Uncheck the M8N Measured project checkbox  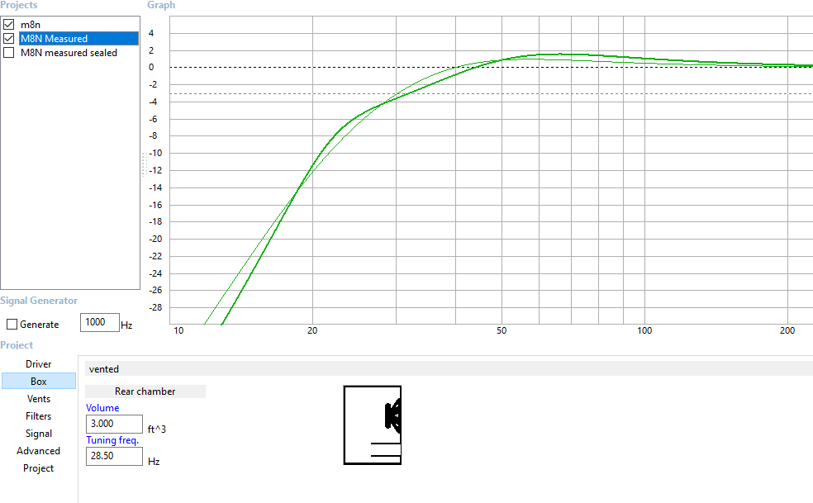coord(9,39)
